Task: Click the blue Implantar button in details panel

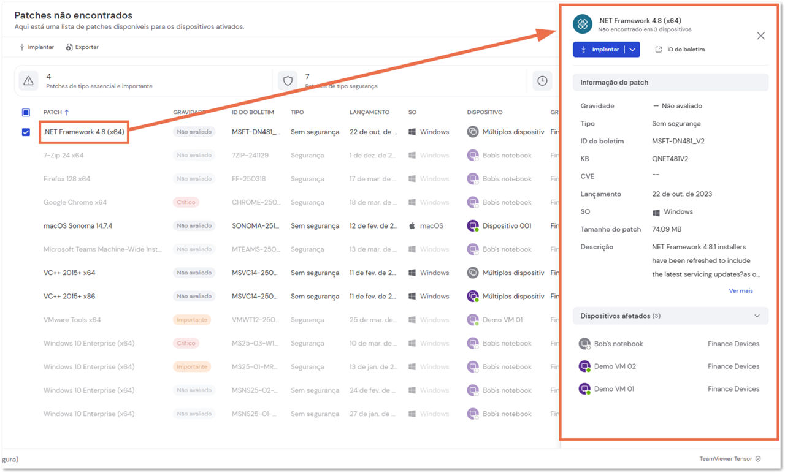Action: [x=599, y=50]
